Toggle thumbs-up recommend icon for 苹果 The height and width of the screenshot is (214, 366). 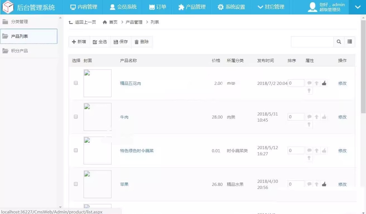(324, 184)
